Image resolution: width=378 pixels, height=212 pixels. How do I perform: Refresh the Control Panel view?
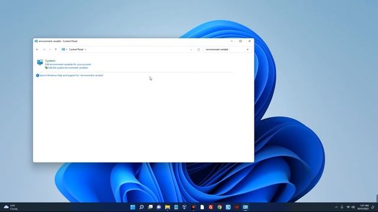tap(198, 49)
